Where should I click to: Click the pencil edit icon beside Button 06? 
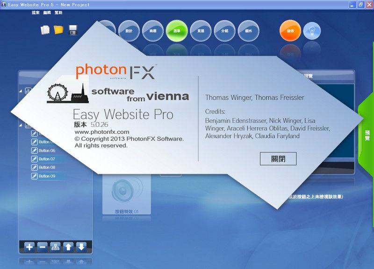tap(34, 151)
